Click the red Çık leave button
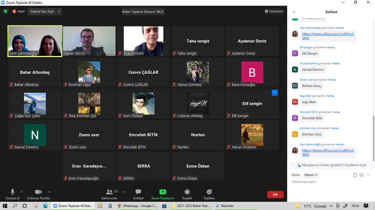The width and height of the screenshot is (375, 210). pyautogui.click(x=275, y=194)
